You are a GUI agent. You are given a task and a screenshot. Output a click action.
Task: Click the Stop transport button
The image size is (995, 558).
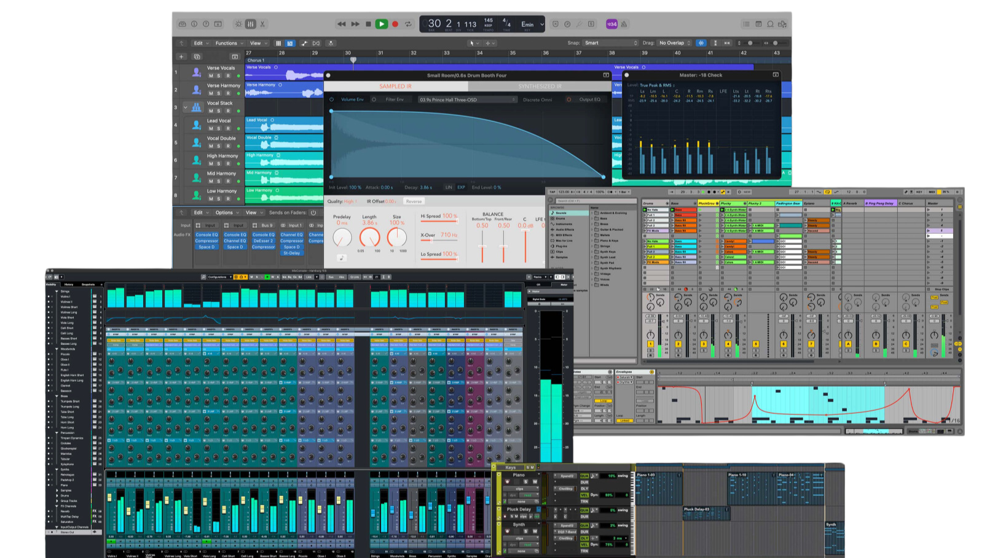click(368, 24)
